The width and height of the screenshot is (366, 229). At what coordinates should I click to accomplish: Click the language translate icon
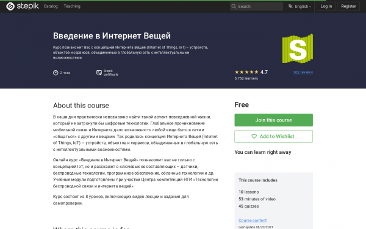tap(290, 6)
